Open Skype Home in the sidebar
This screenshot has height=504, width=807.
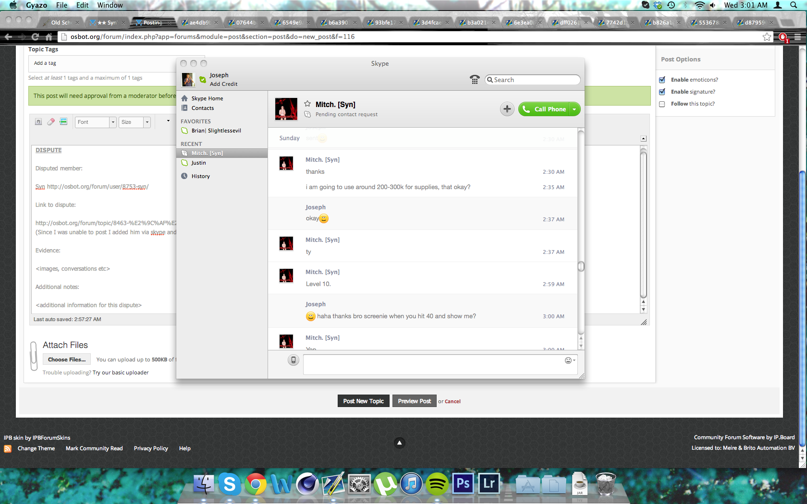207,98
